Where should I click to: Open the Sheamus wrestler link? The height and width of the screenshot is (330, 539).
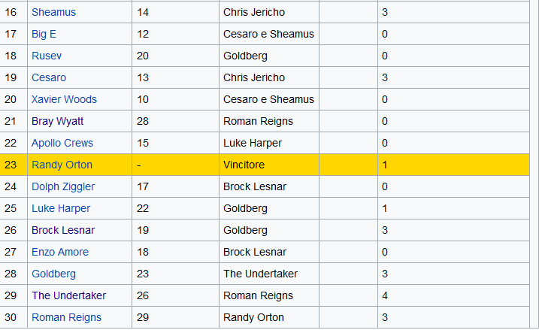[53, 12]
